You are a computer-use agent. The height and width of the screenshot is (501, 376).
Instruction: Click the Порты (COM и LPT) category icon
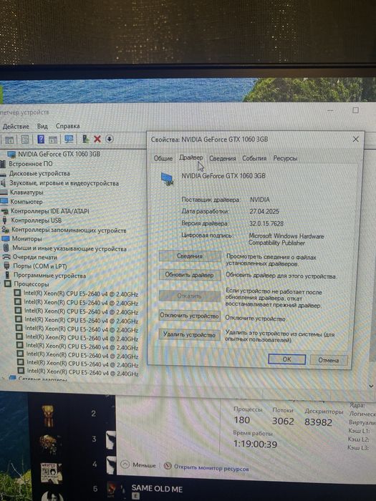[x=6, y=266]
